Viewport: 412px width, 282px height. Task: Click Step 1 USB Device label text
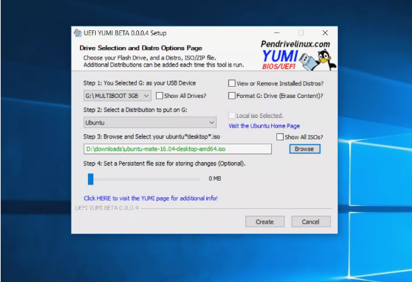click(x=140, y=83)
